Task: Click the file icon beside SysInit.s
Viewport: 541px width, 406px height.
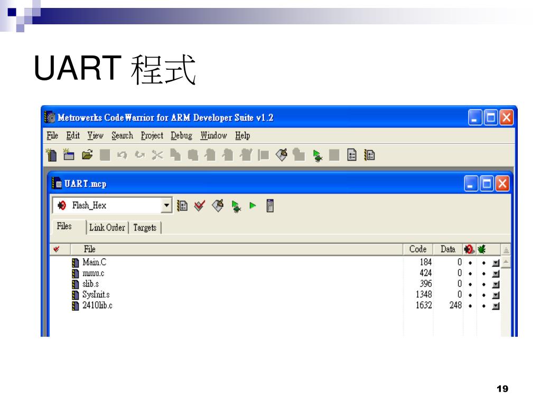Action: pyautogui.click(x=75, y=295)
